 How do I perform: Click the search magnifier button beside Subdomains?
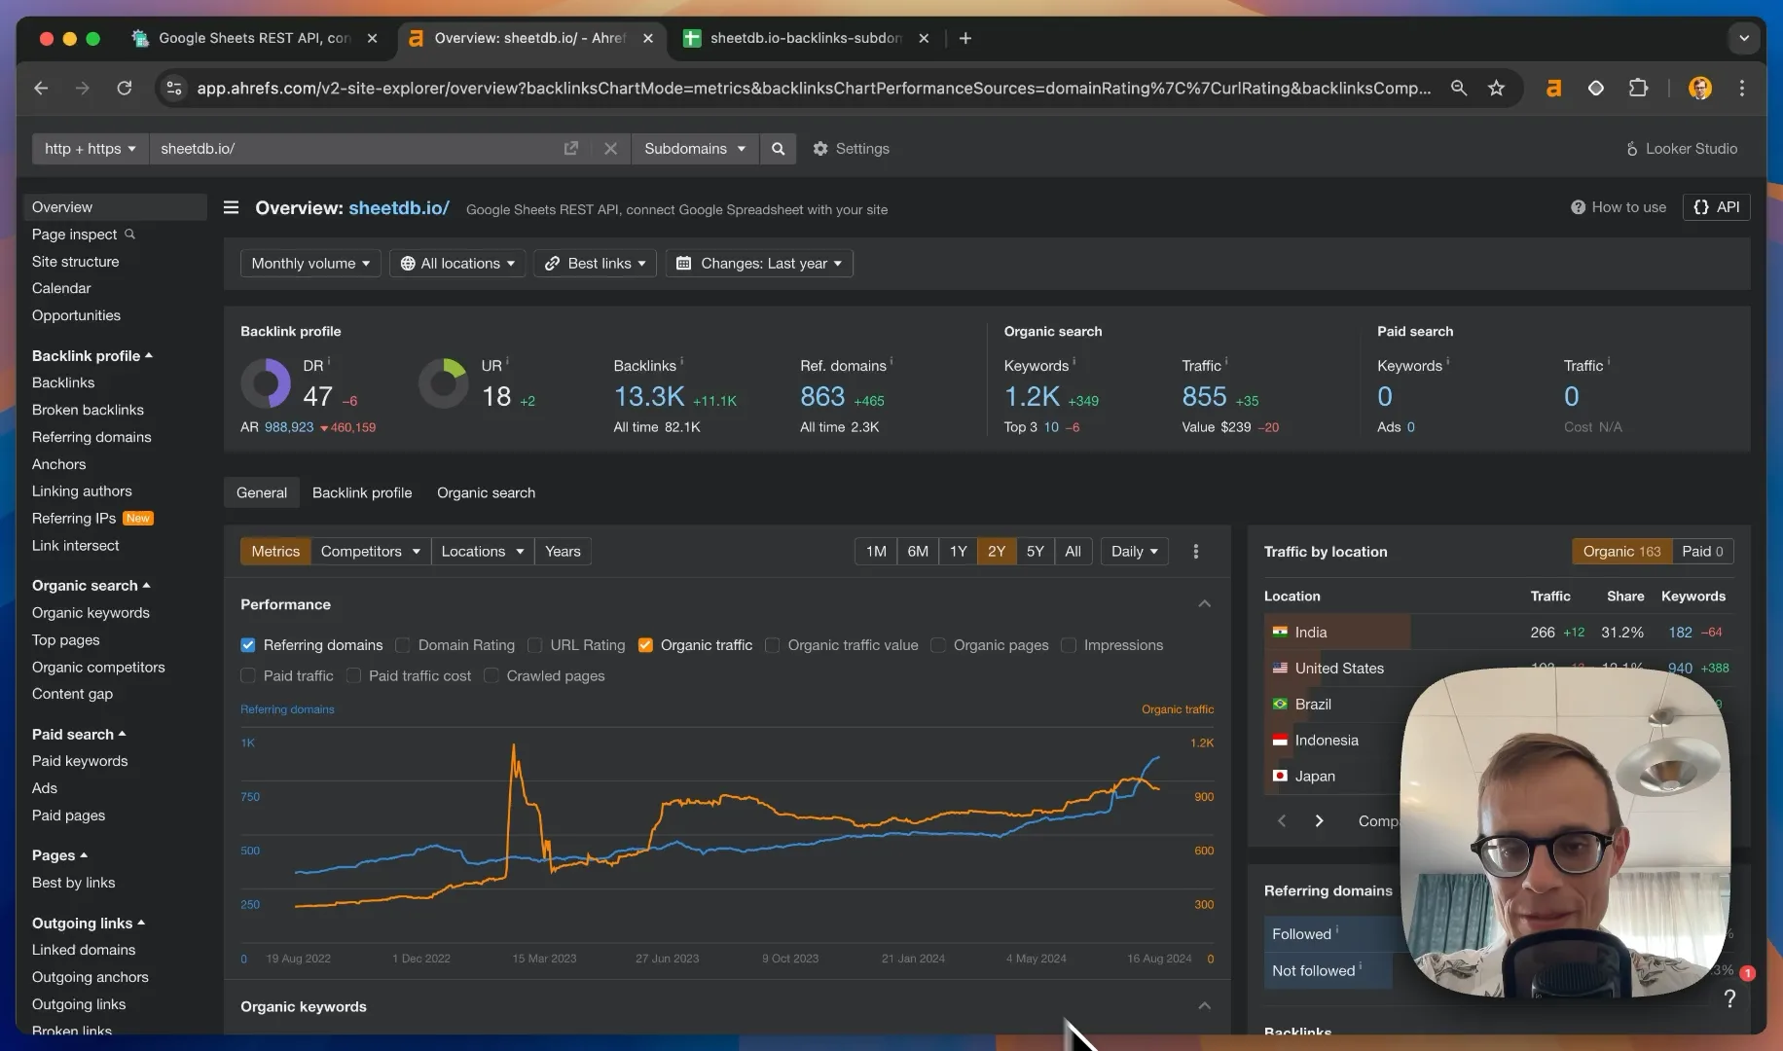pyautogui.click(x=778, y=149)
